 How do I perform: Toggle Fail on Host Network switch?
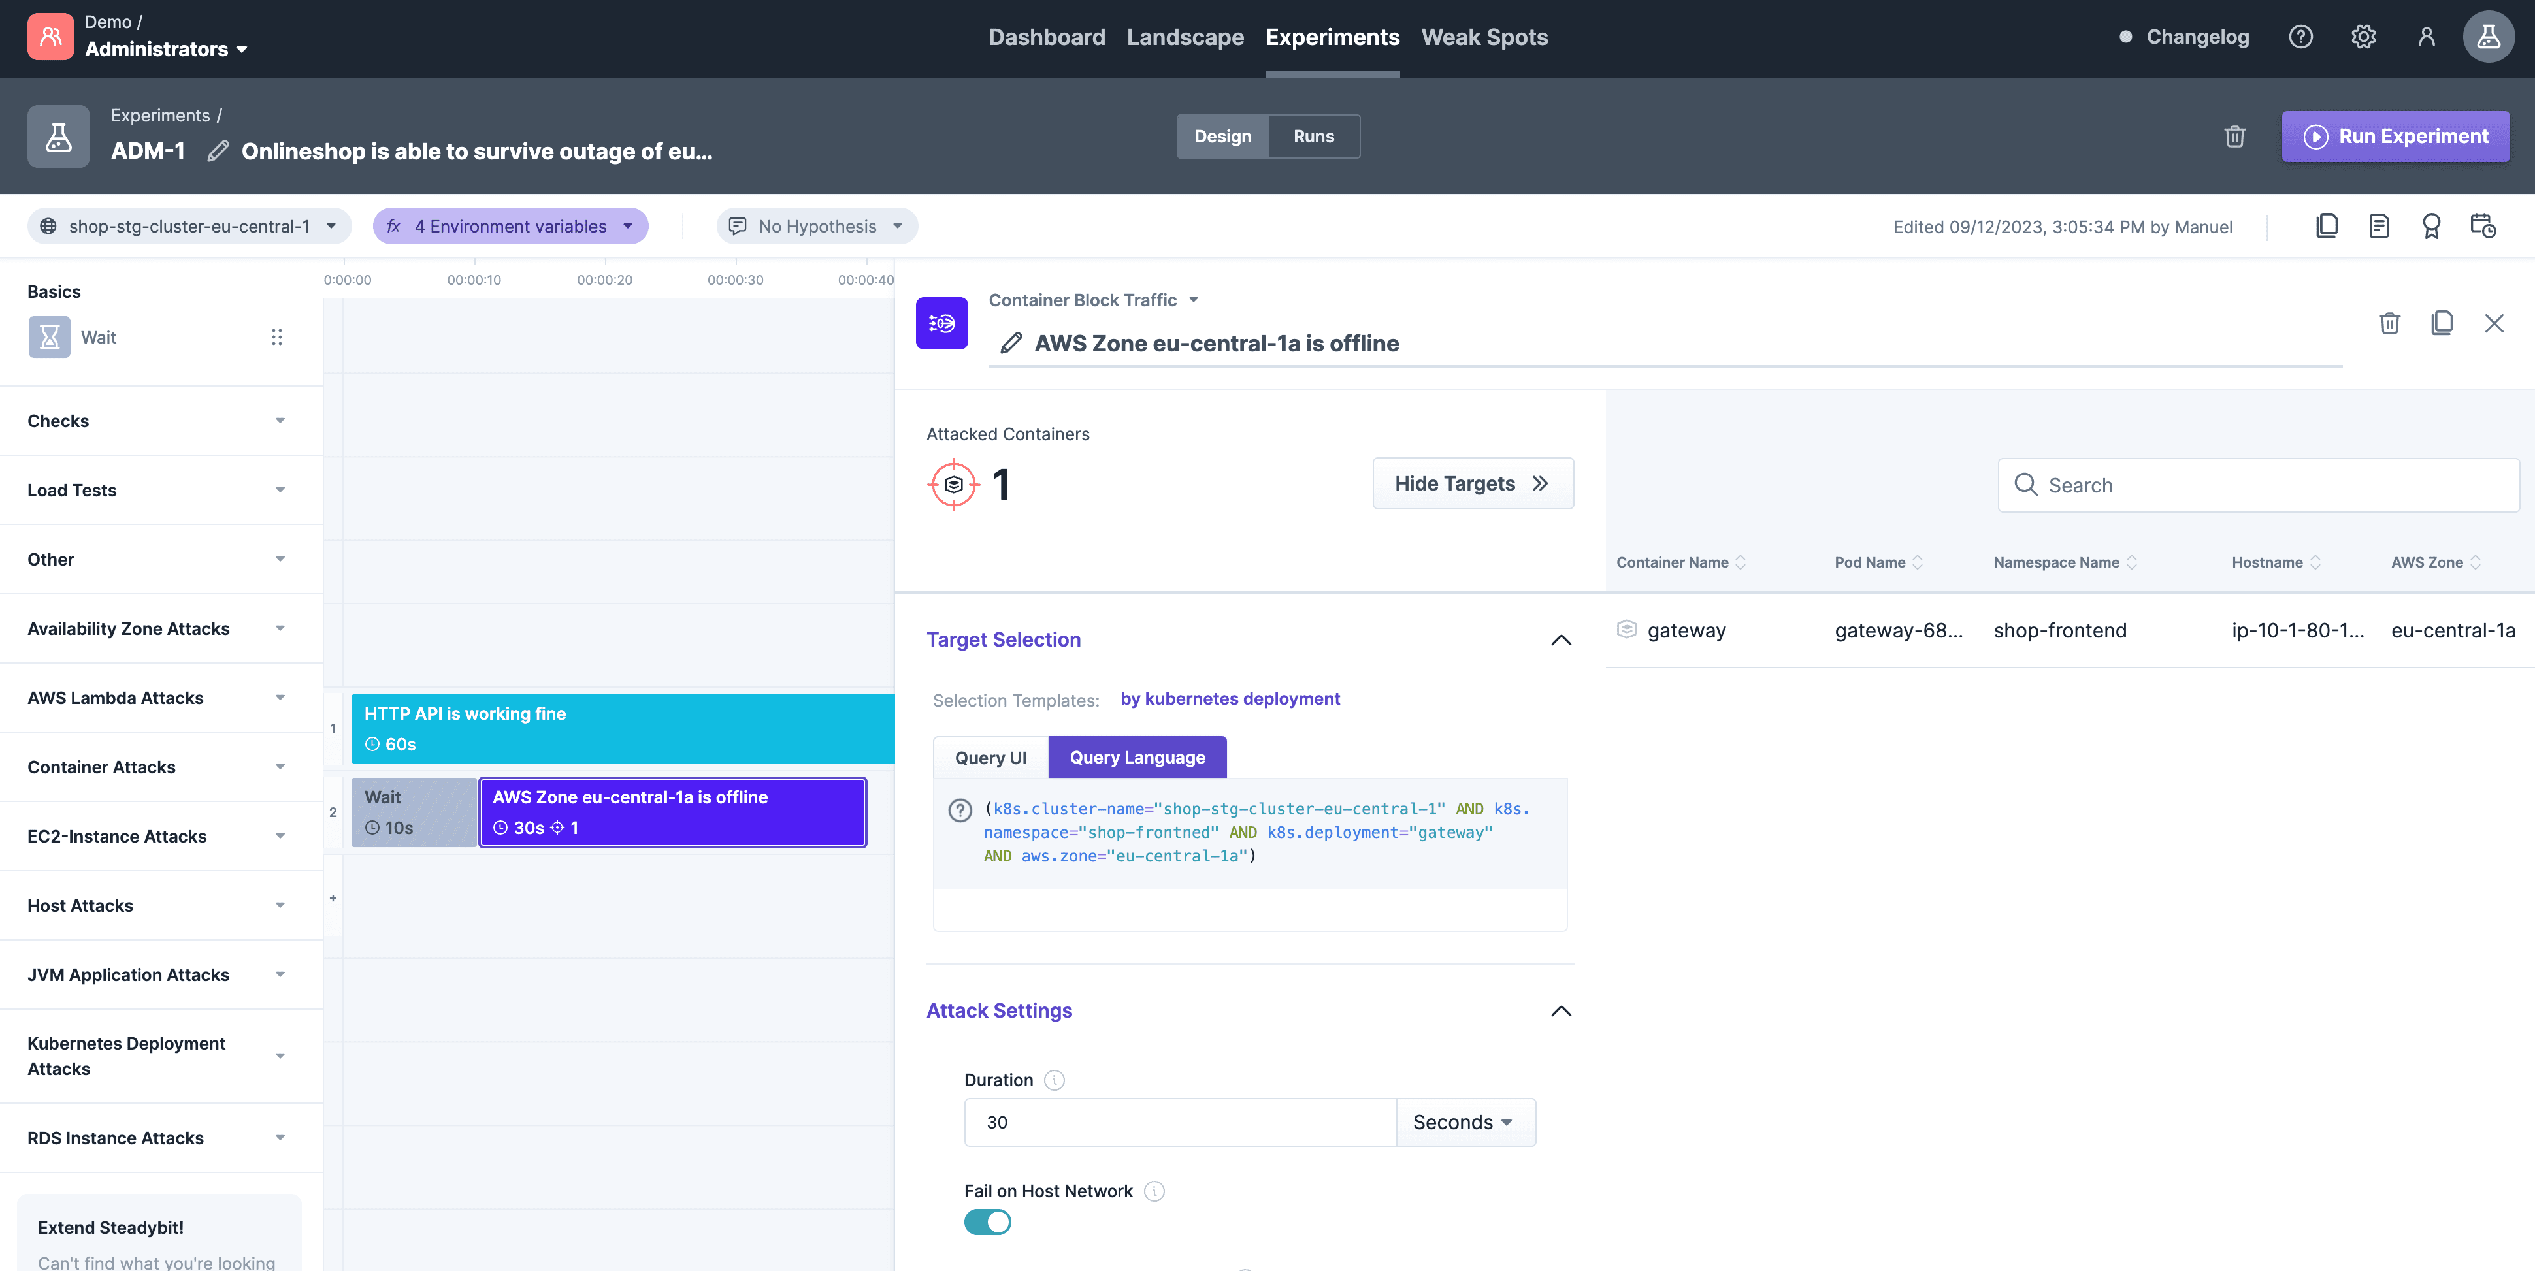987,1222
